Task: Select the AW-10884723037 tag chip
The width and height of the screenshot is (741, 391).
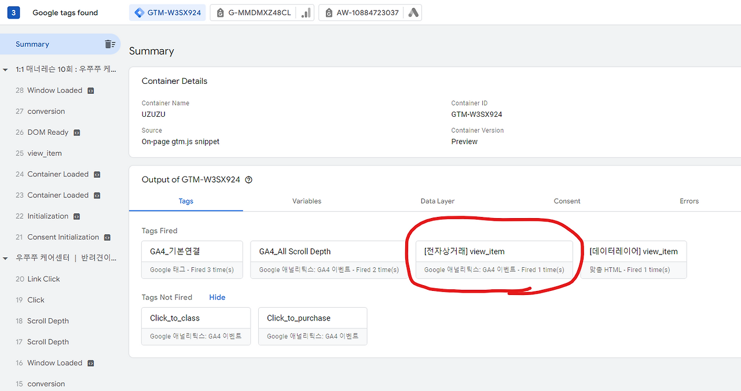Action: click(370, 13)
